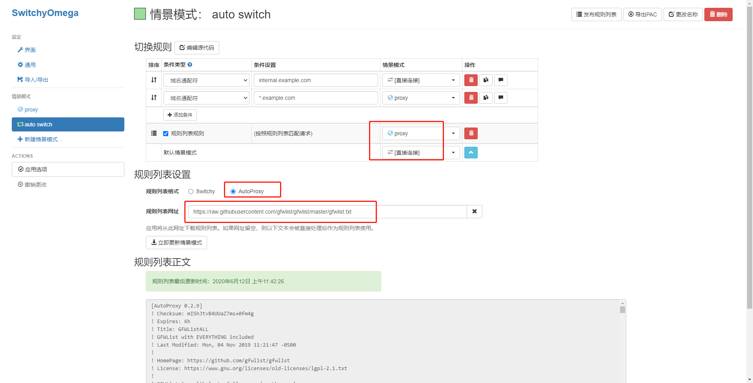753x383 pixels.
Task: Open profile dropdown for rule list rules
Action: [421, 133]
